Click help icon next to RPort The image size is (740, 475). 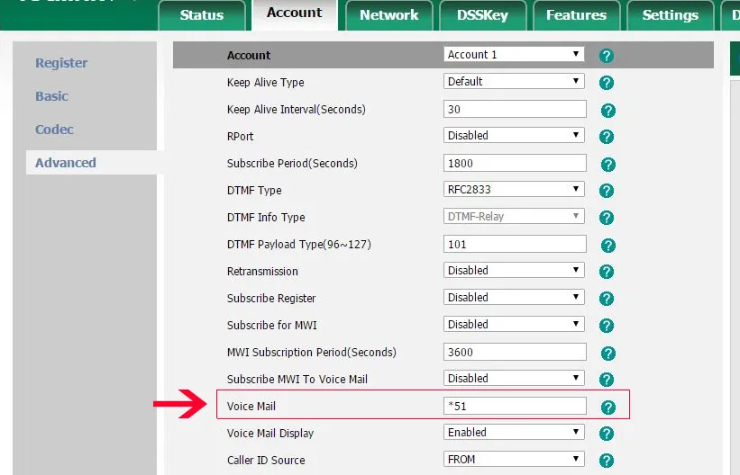coord(607,137)
